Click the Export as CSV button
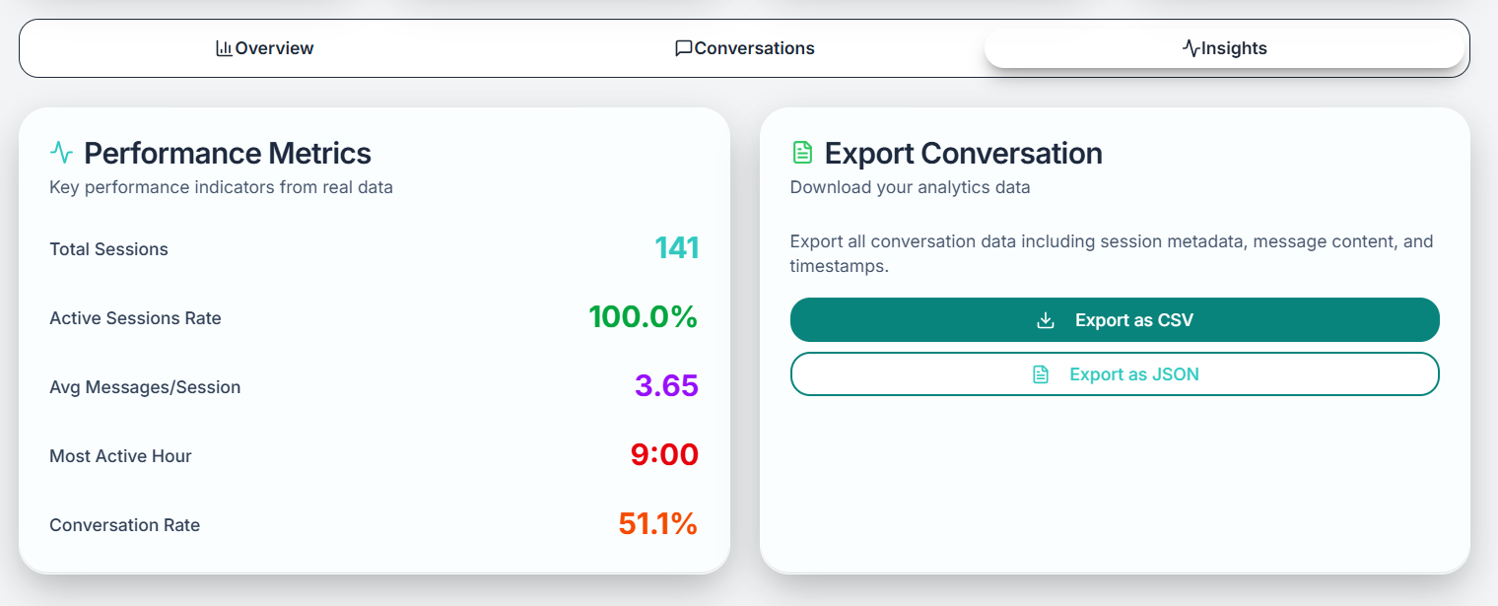The width and height of the screenshot is (1498, 606). (x=1114, y=319)
